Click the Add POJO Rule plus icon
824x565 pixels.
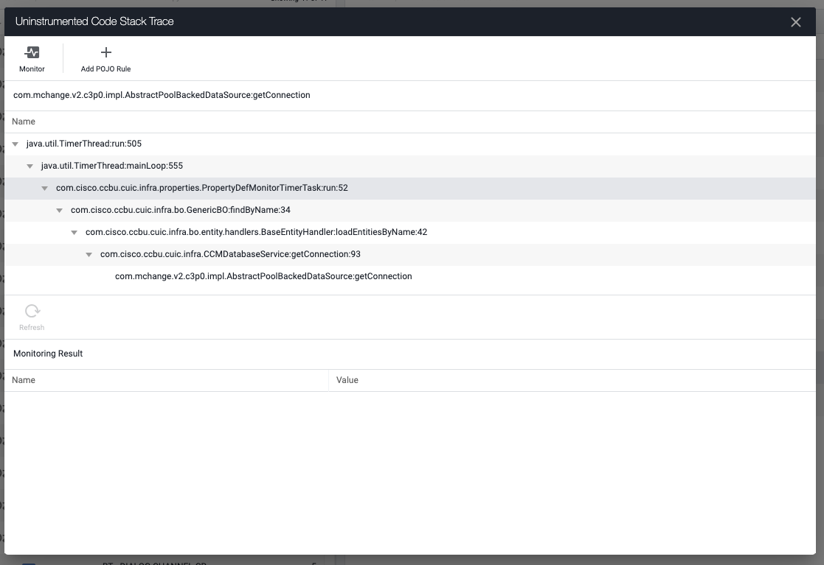click(105, 52)
